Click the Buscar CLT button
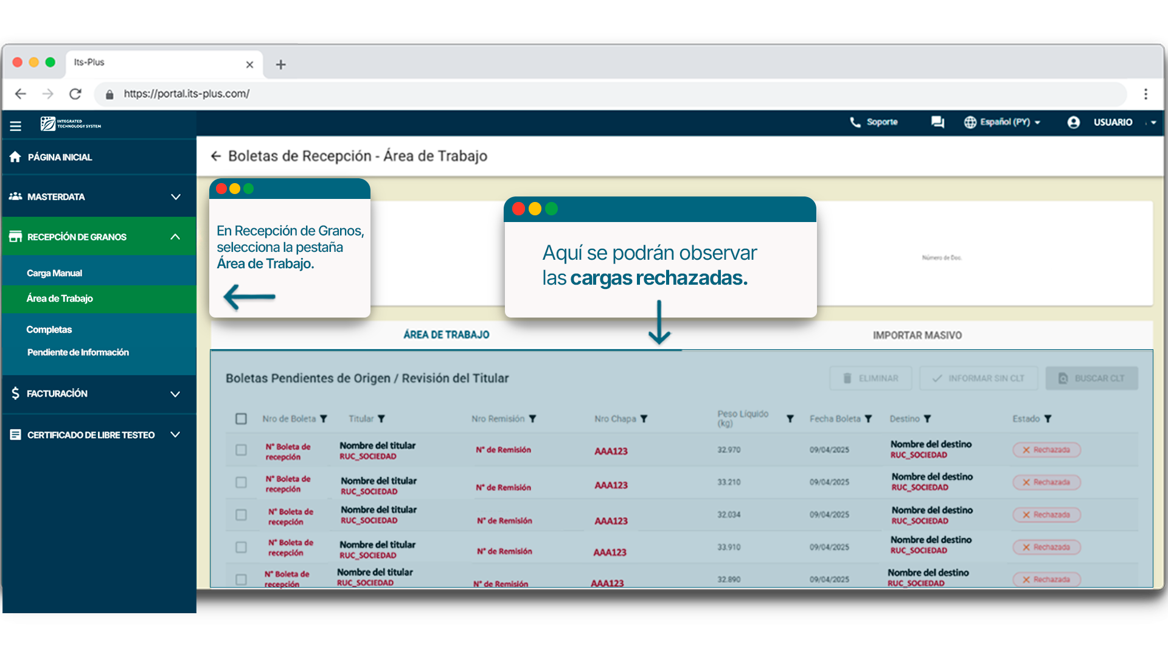1168x657 pixels. [1091, 378]
